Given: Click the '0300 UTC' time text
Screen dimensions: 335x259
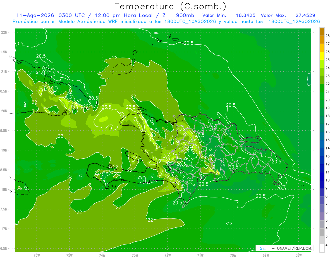Looking at the screenshot, I should [71, 15].
